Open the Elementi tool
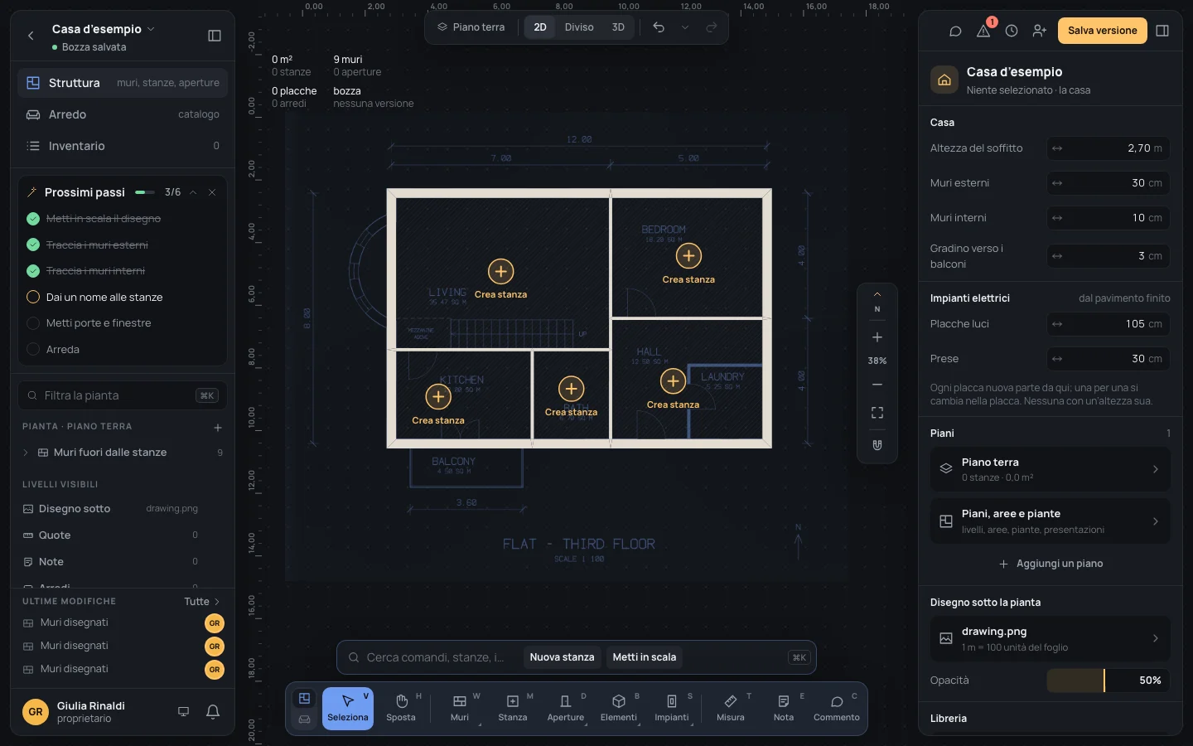Screen dimensions: 1193x746 click(619, 709)
